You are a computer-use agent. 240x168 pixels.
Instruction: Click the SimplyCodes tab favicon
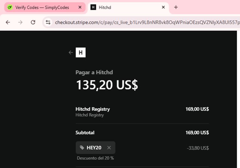click(x=10, y=7)
